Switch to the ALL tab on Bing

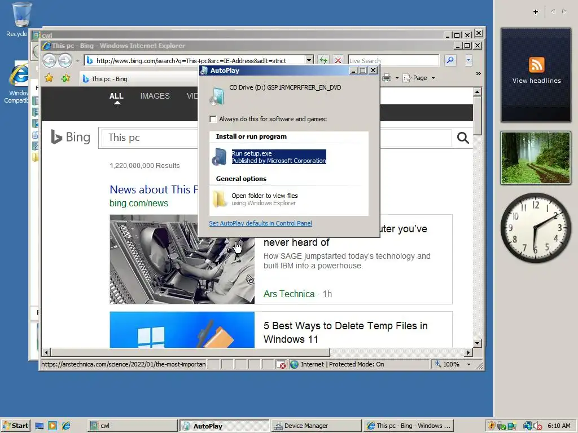116,96
